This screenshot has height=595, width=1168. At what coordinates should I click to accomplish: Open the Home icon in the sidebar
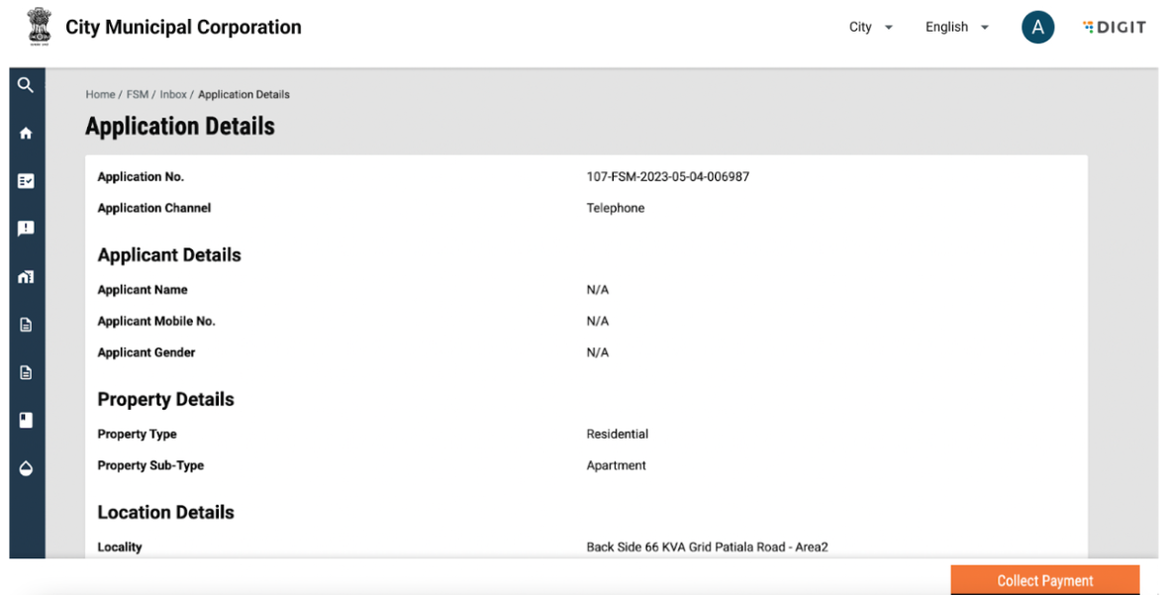[26, 134]
